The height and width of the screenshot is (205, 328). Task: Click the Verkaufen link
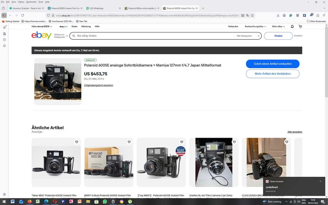(233, 26)
